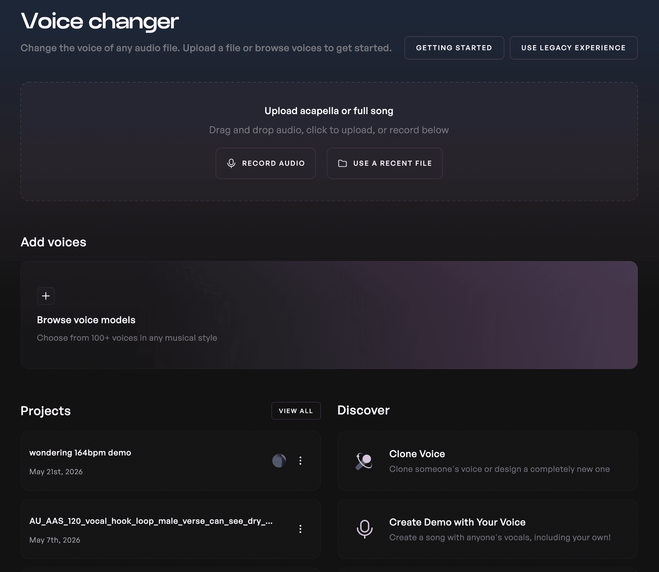Click the plus icon for Browse voice models
The width and height of the screenshot is (659, 572).
46,296
